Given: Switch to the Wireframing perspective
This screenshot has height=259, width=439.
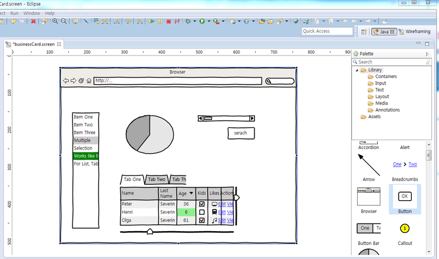Looking at the screenshot, I should (415, 32).
